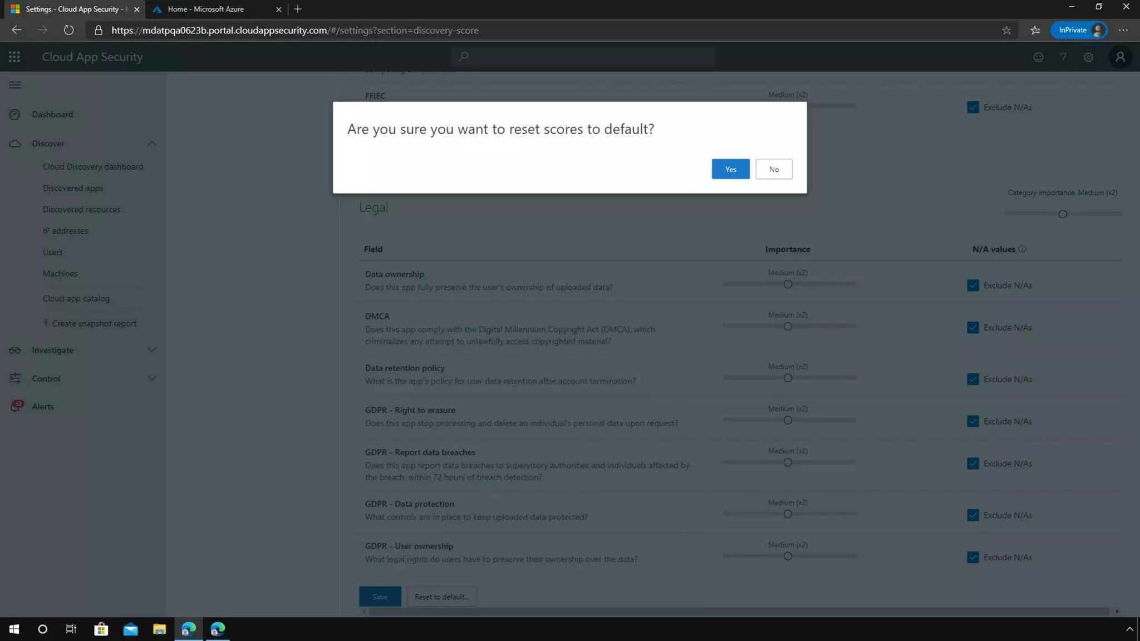Adjust the Legal category importance slider

coord(1062,214)
